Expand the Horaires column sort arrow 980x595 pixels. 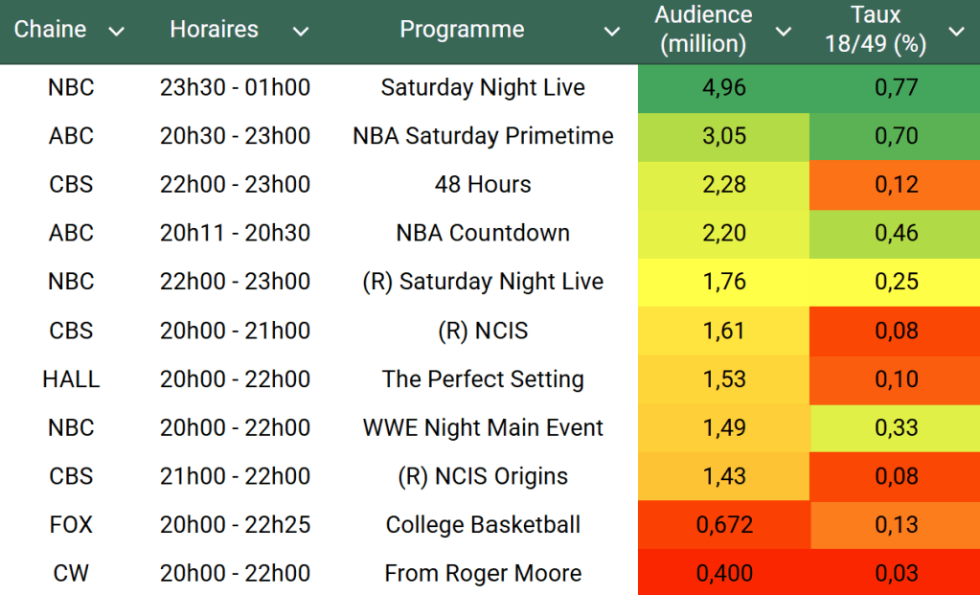coord(301,32)
